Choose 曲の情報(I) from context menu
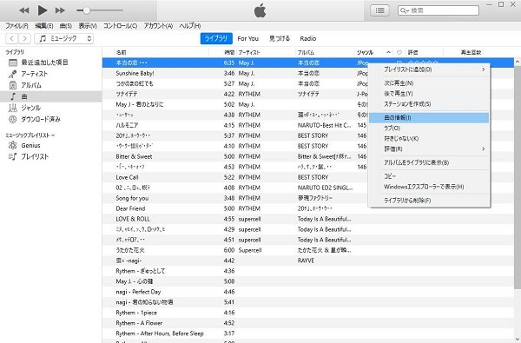Viewport: 521px width, 343px height. point(429,117)
